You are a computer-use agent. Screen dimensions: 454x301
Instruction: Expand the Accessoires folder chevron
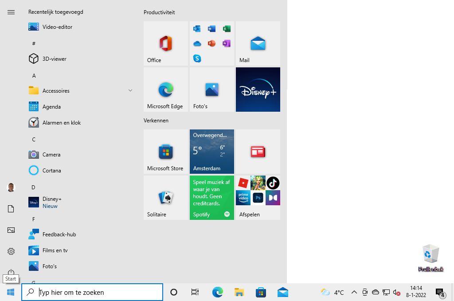(x=130, y=90)
